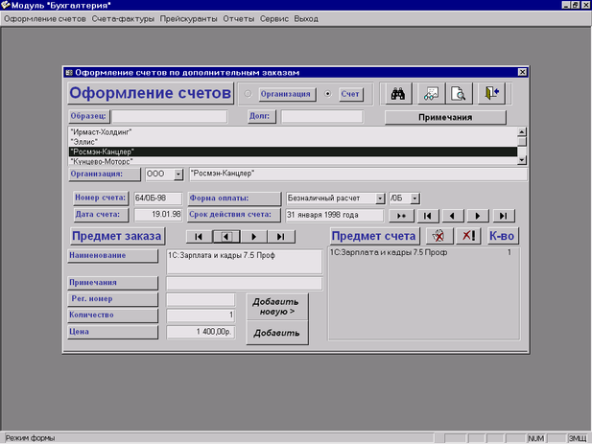Select the Счет radio button
Viewport: 592px width, 444px height.
(x=329, y=94)
